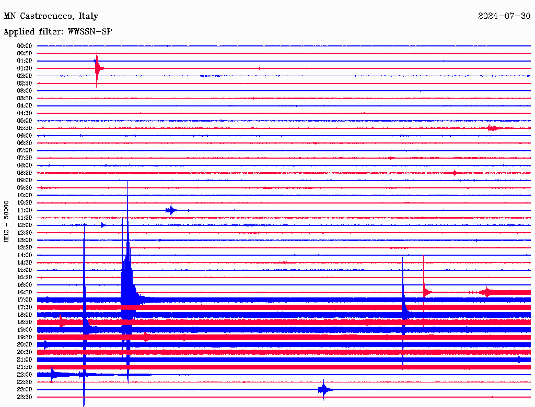The width and height of the screenshot is (535, 407).
Task: Select the 11:00 time label
Action: coord(24,210)
